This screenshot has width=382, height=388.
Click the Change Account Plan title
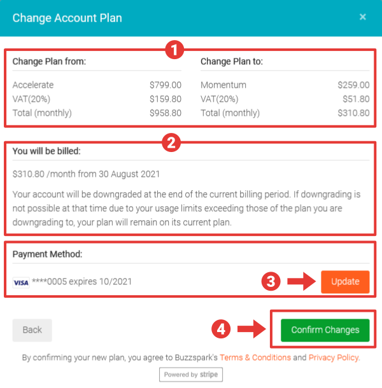point(67,18)
